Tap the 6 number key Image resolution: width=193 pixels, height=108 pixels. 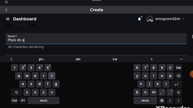tap(137, 67)
